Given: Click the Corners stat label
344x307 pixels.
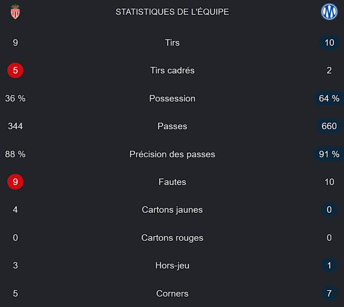Looking at the screenshot, I should [x=172, y=294].
